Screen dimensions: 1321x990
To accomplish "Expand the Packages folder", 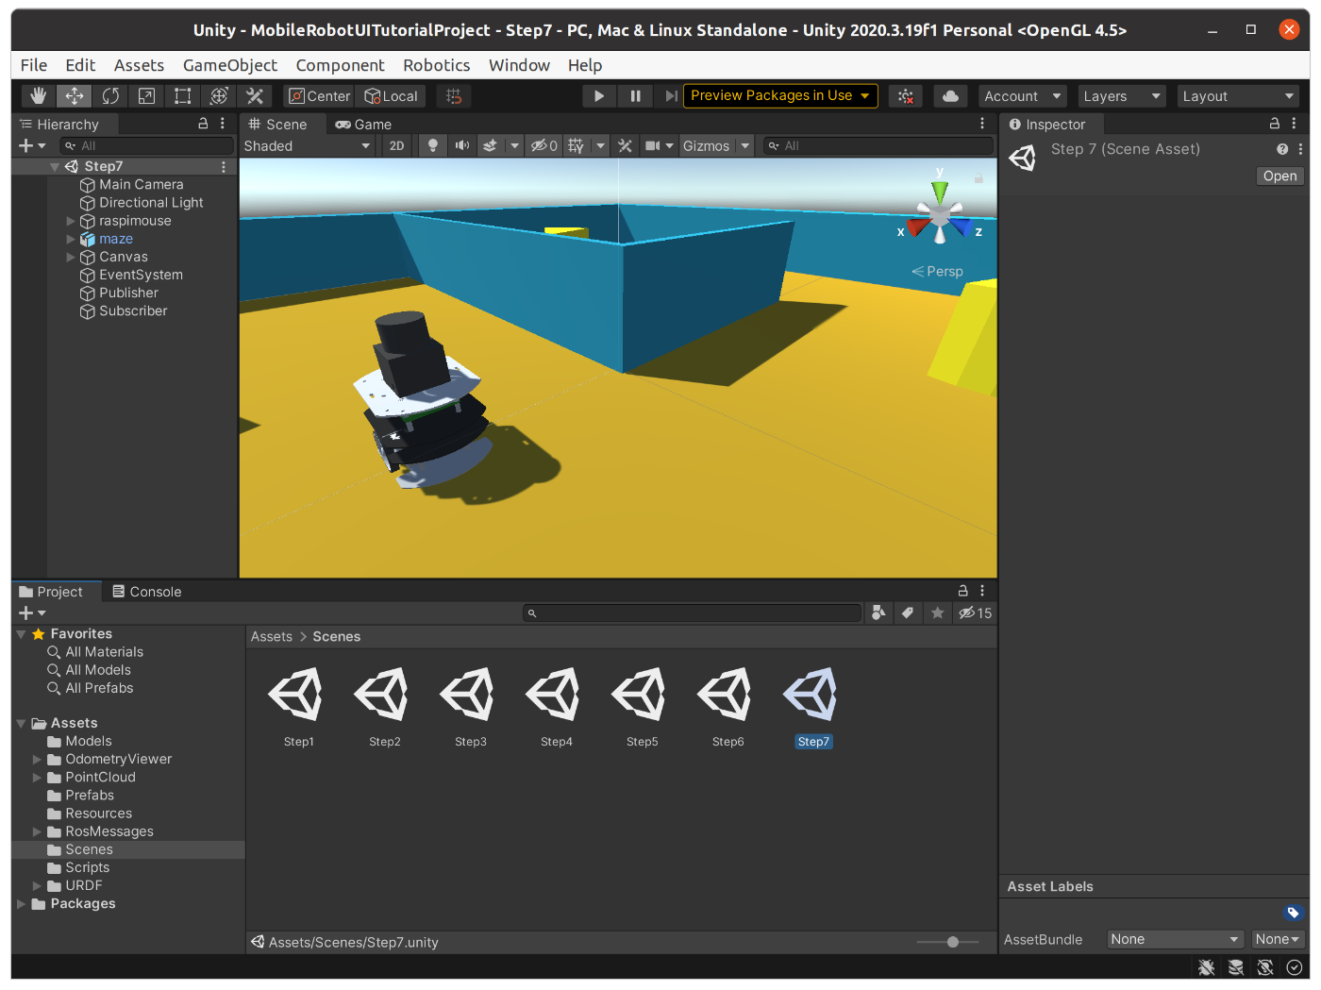I will (x=22, y=904).
